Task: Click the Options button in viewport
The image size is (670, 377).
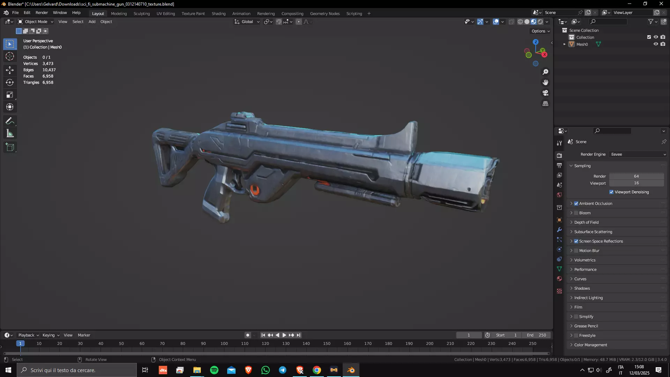Action: click(541, 31)
